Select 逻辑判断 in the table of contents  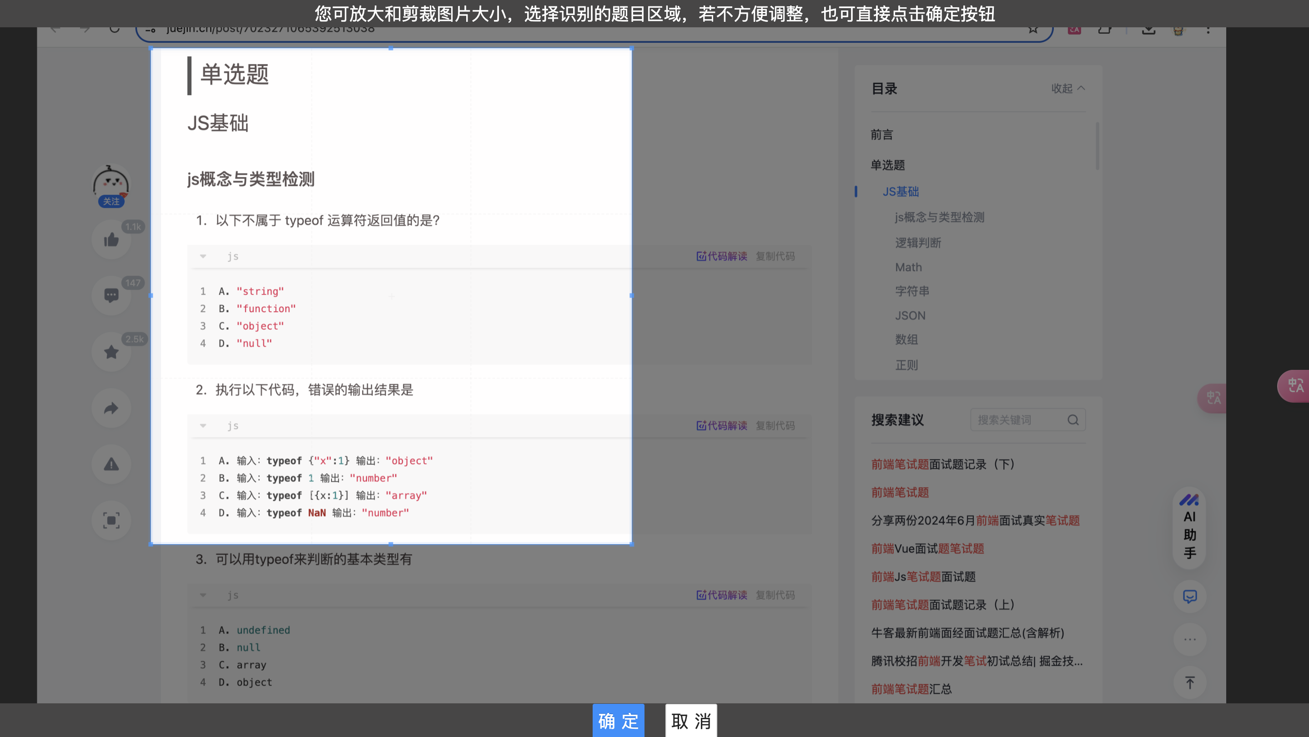click(x=918, y=242)
